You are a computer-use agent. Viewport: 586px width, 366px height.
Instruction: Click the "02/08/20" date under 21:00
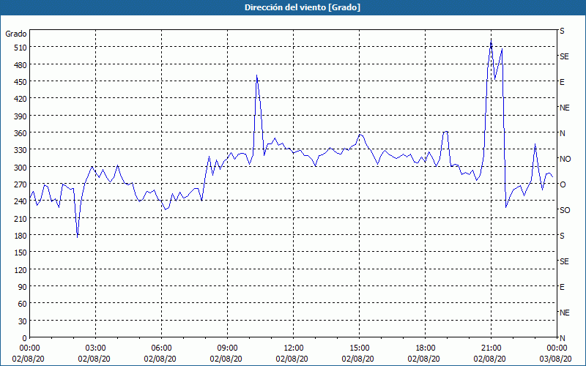[489, 359]
